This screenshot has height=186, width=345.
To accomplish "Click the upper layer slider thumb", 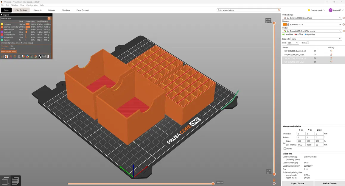I will pyautogui.click(x=274, y=23).
